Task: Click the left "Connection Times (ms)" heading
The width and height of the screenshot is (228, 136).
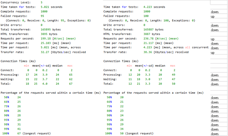Action: pos(18,61)
